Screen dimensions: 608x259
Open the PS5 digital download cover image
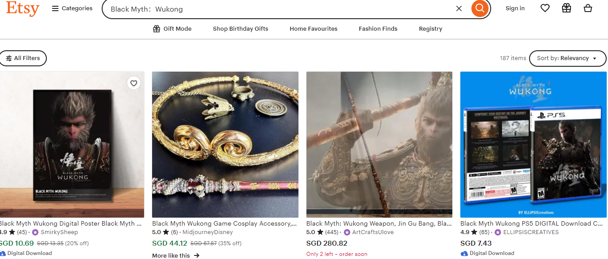[x=533, y=144]
